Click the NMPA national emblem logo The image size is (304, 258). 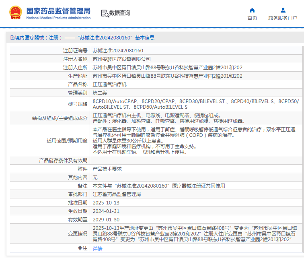coord(16,13)
